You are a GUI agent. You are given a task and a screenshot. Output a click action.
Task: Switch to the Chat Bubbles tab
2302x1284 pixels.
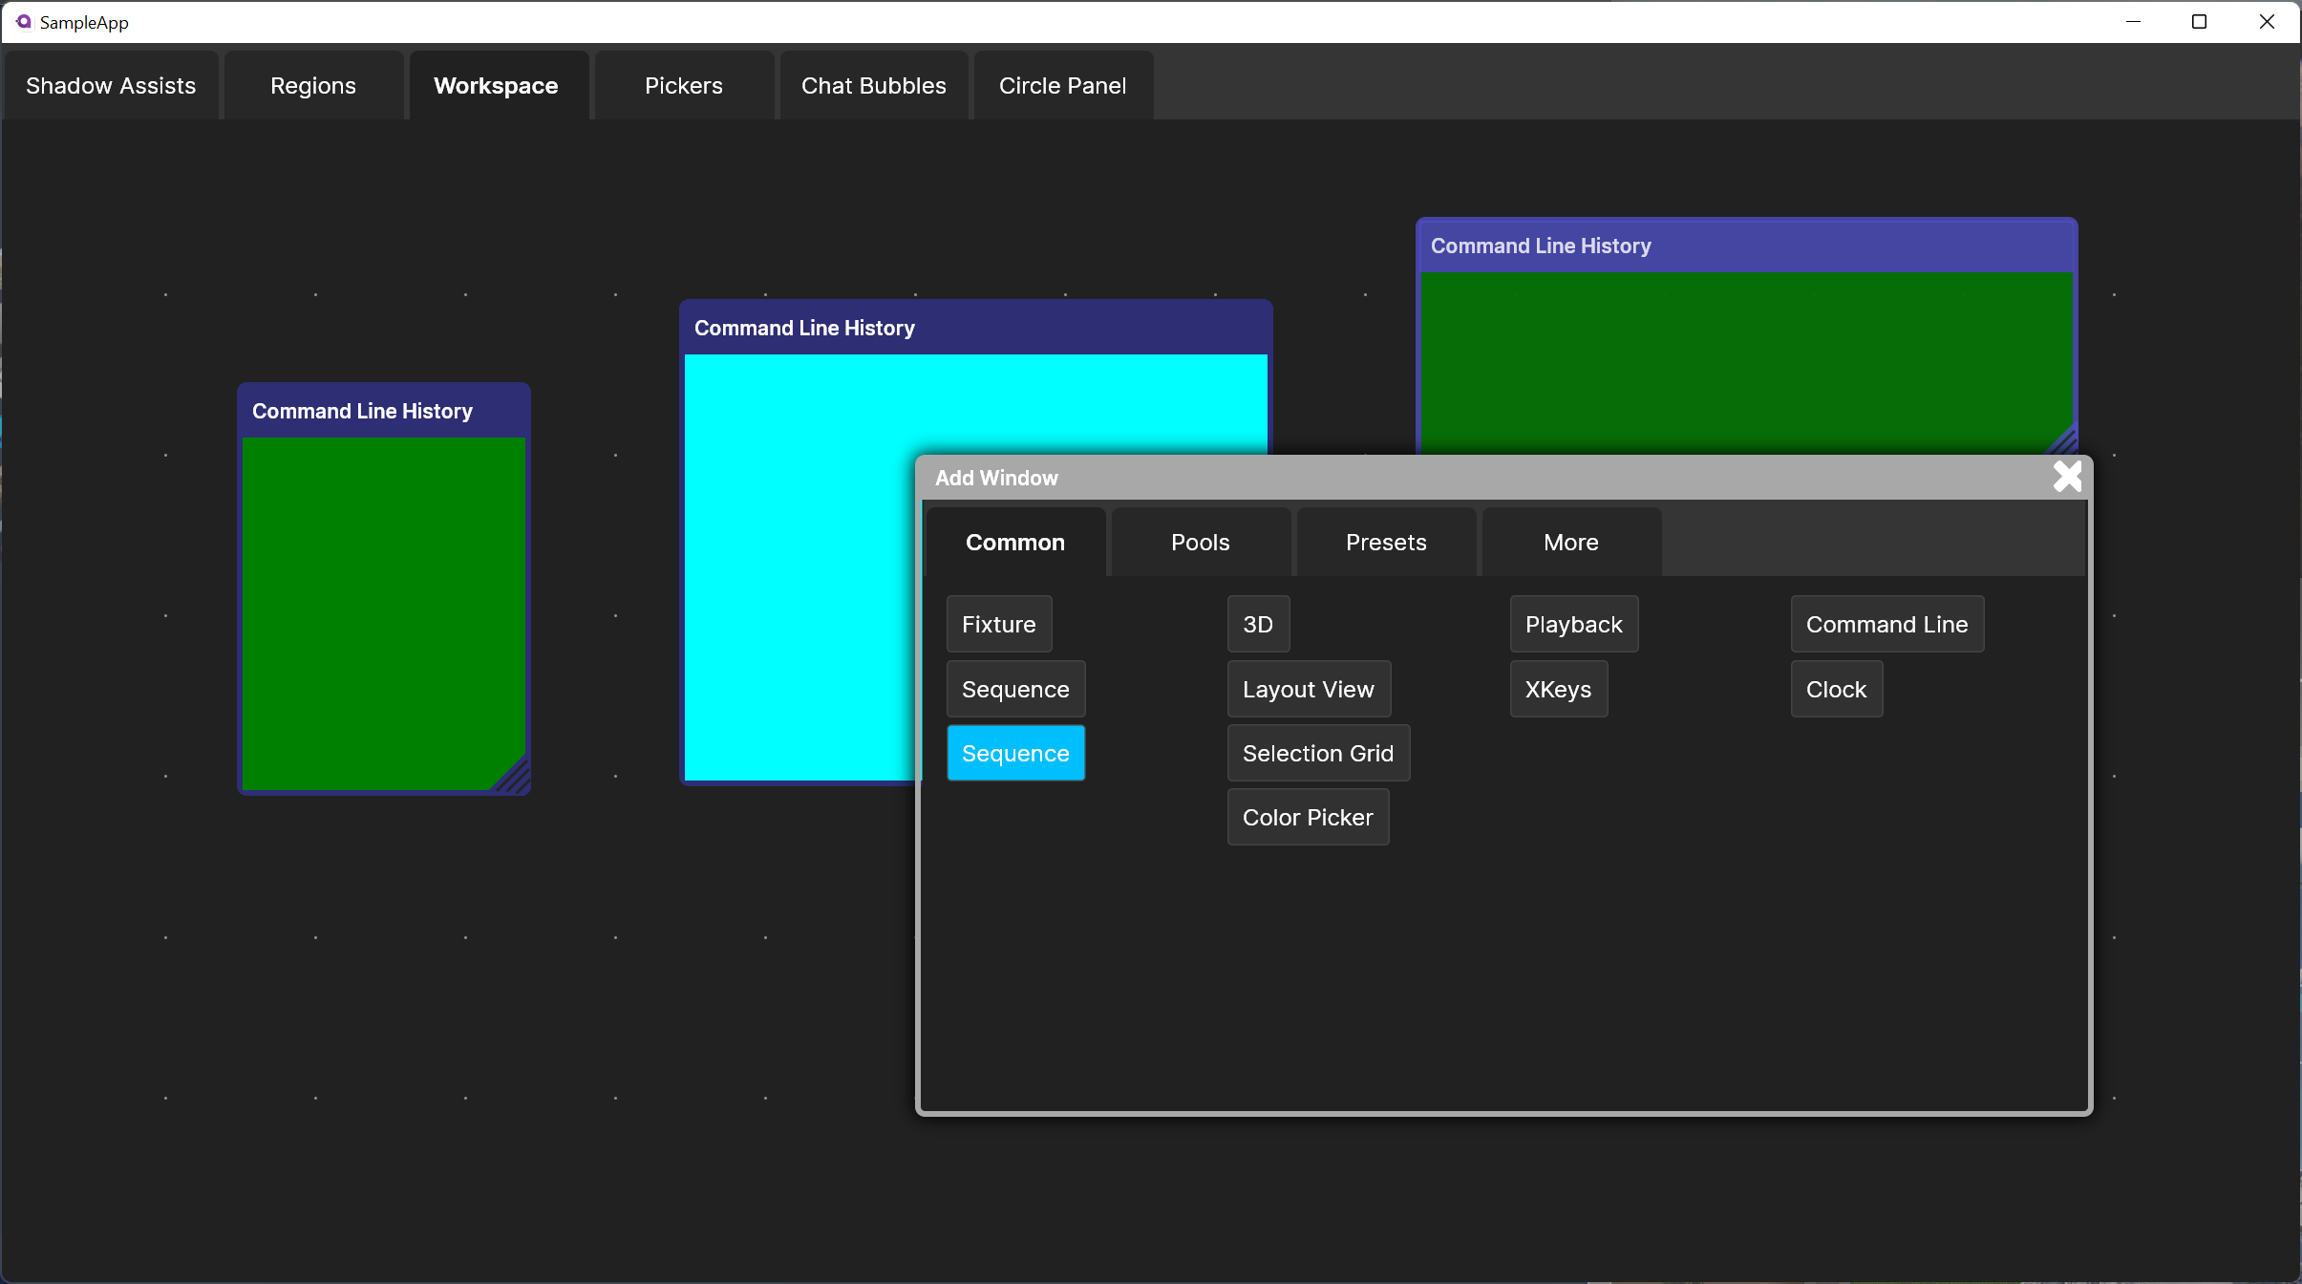pos(873,85)
